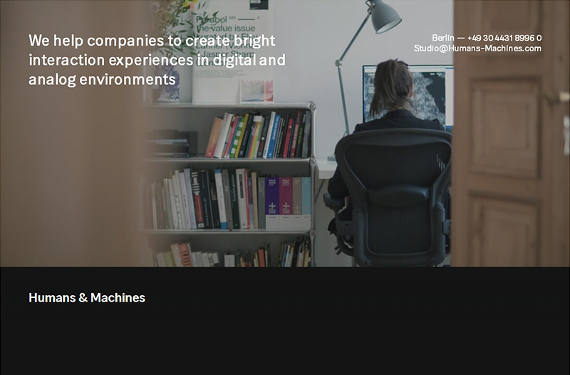Click the books on the bottom shelf

coord(233,255)
